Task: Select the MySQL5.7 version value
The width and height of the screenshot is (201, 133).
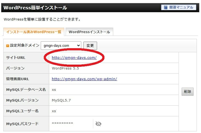Action: pyautogui.click(x=61, y=100)
